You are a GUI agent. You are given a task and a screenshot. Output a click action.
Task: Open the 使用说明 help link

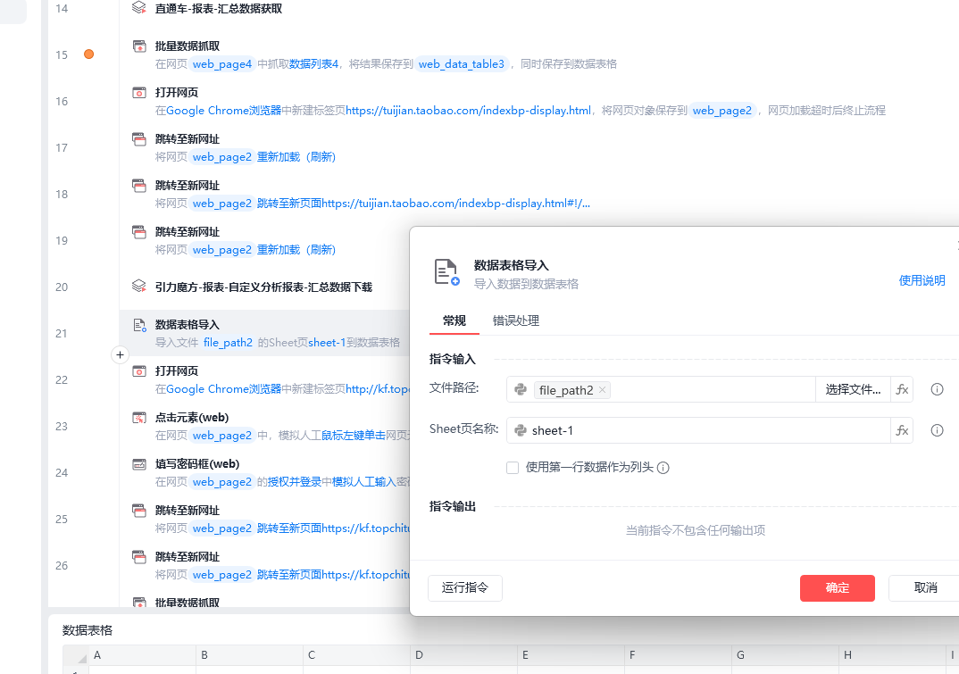coord(921,280)
